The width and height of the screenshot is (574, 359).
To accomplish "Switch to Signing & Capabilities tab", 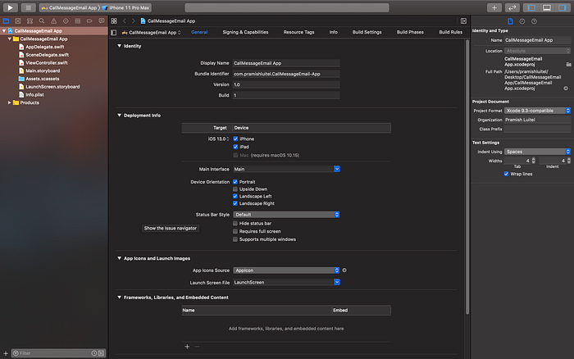I will pyautogui.click(x=245, y=32).
